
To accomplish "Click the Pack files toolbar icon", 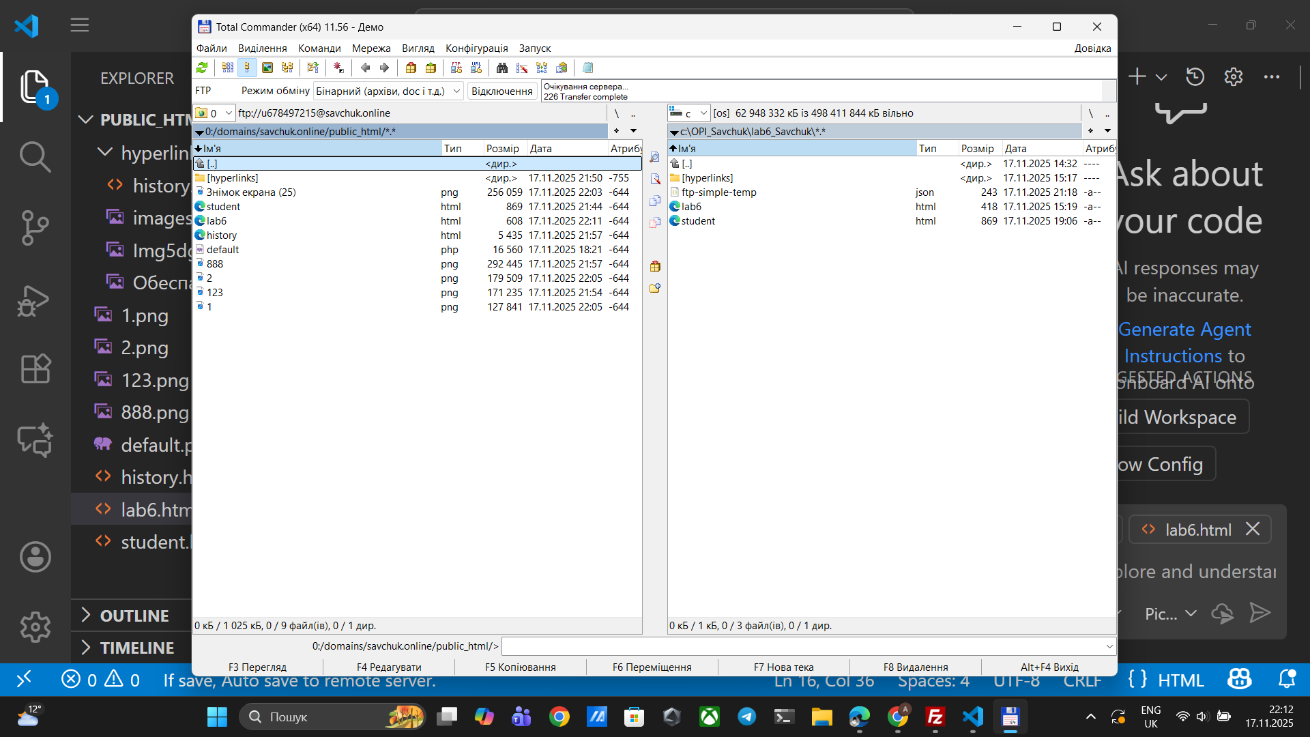I will click(411, 68).
